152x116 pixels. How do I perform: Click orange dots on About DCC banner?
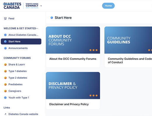(94, 50)
